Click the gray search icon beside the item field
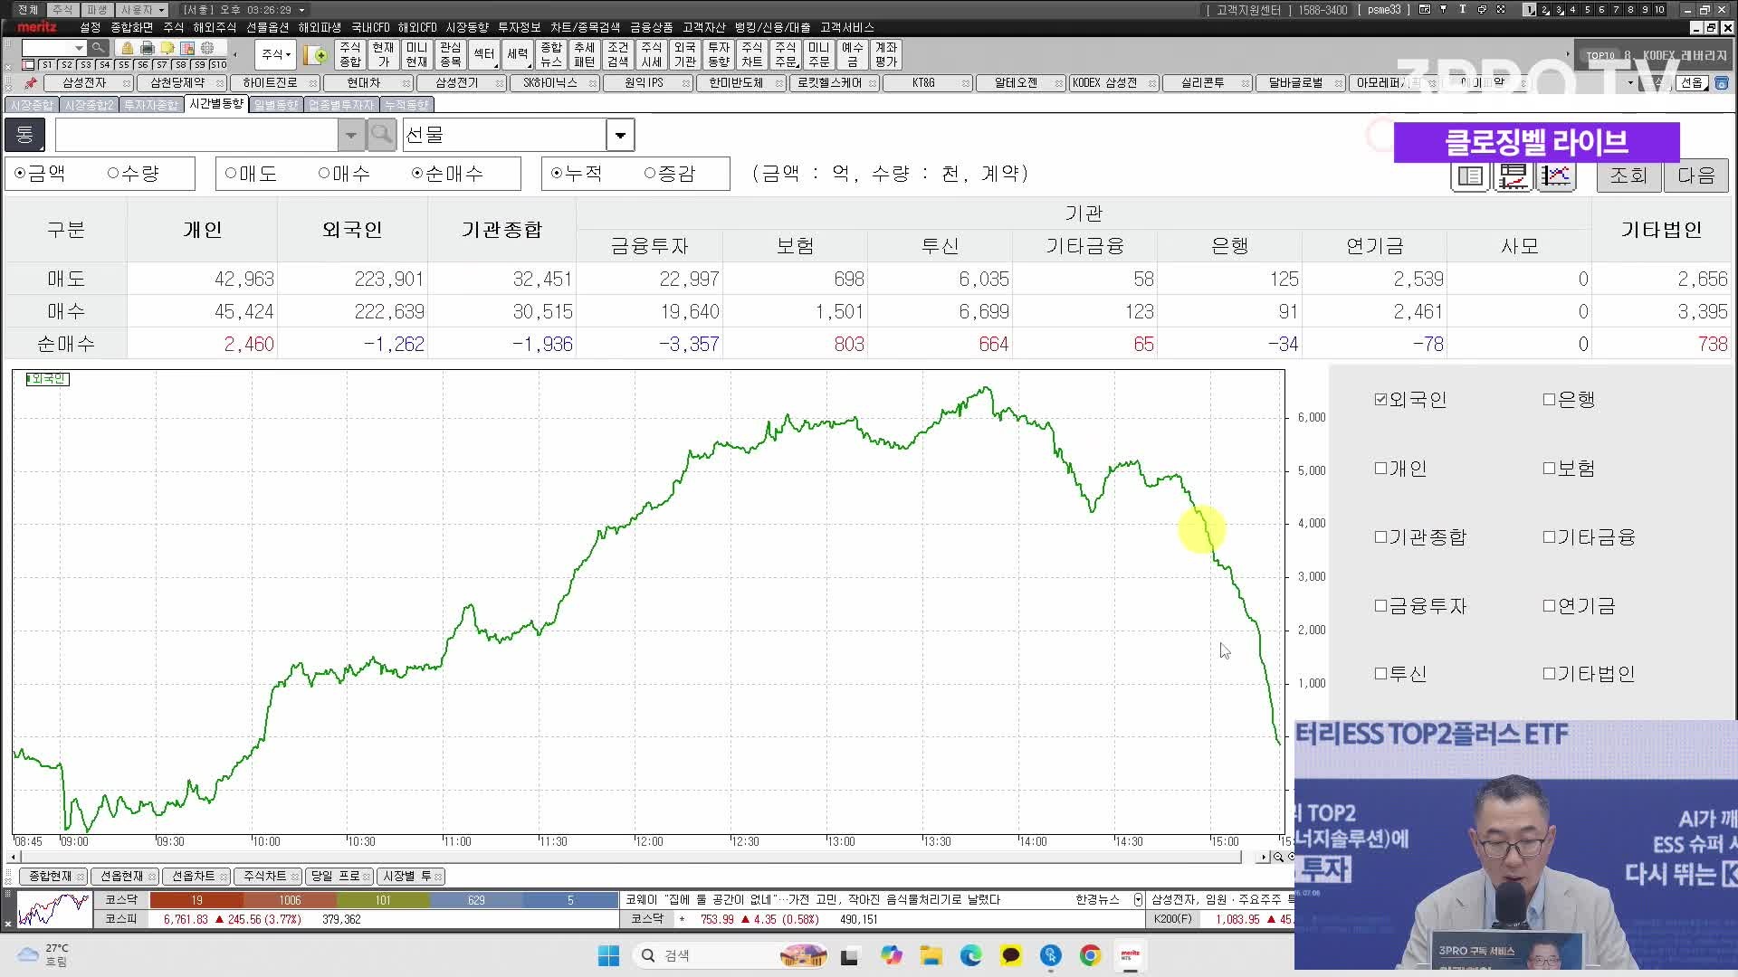Image resolution: width=1738 pixels, height=977 pixels. [382, 135]
